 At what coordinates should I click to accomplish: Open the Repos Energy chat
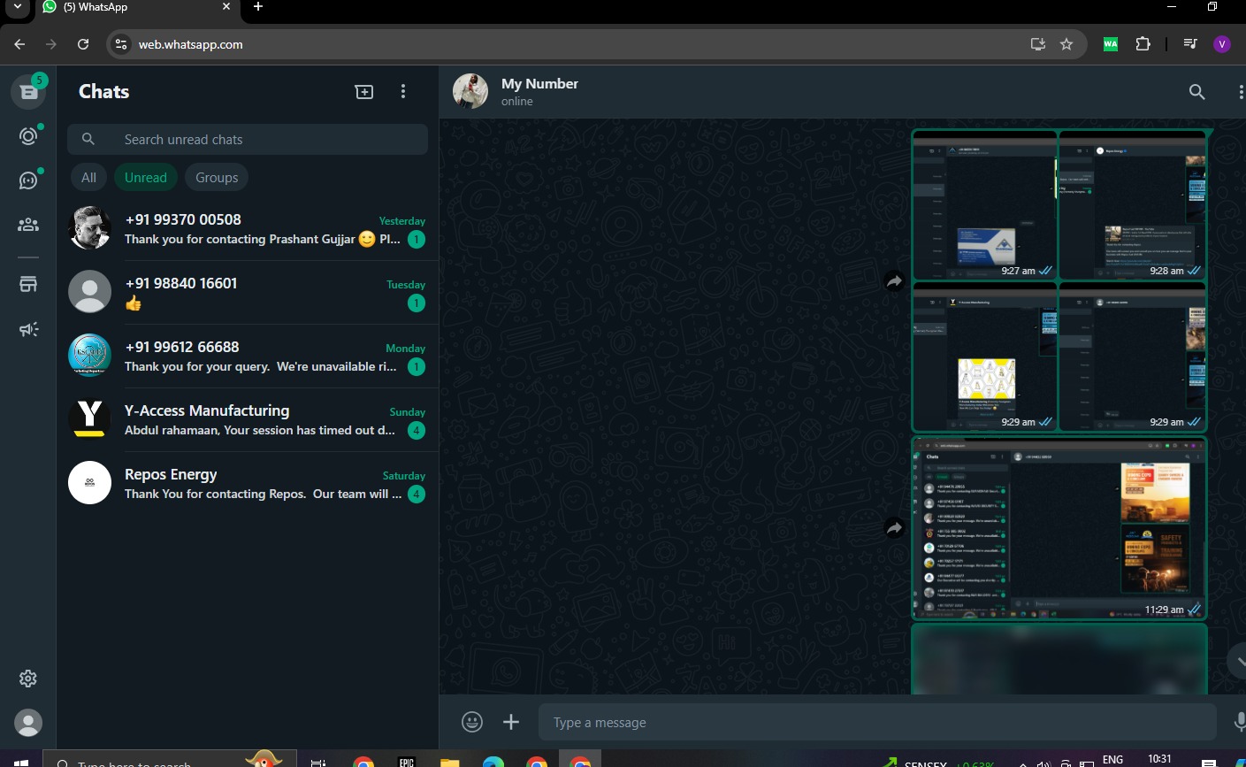[248, 483]
